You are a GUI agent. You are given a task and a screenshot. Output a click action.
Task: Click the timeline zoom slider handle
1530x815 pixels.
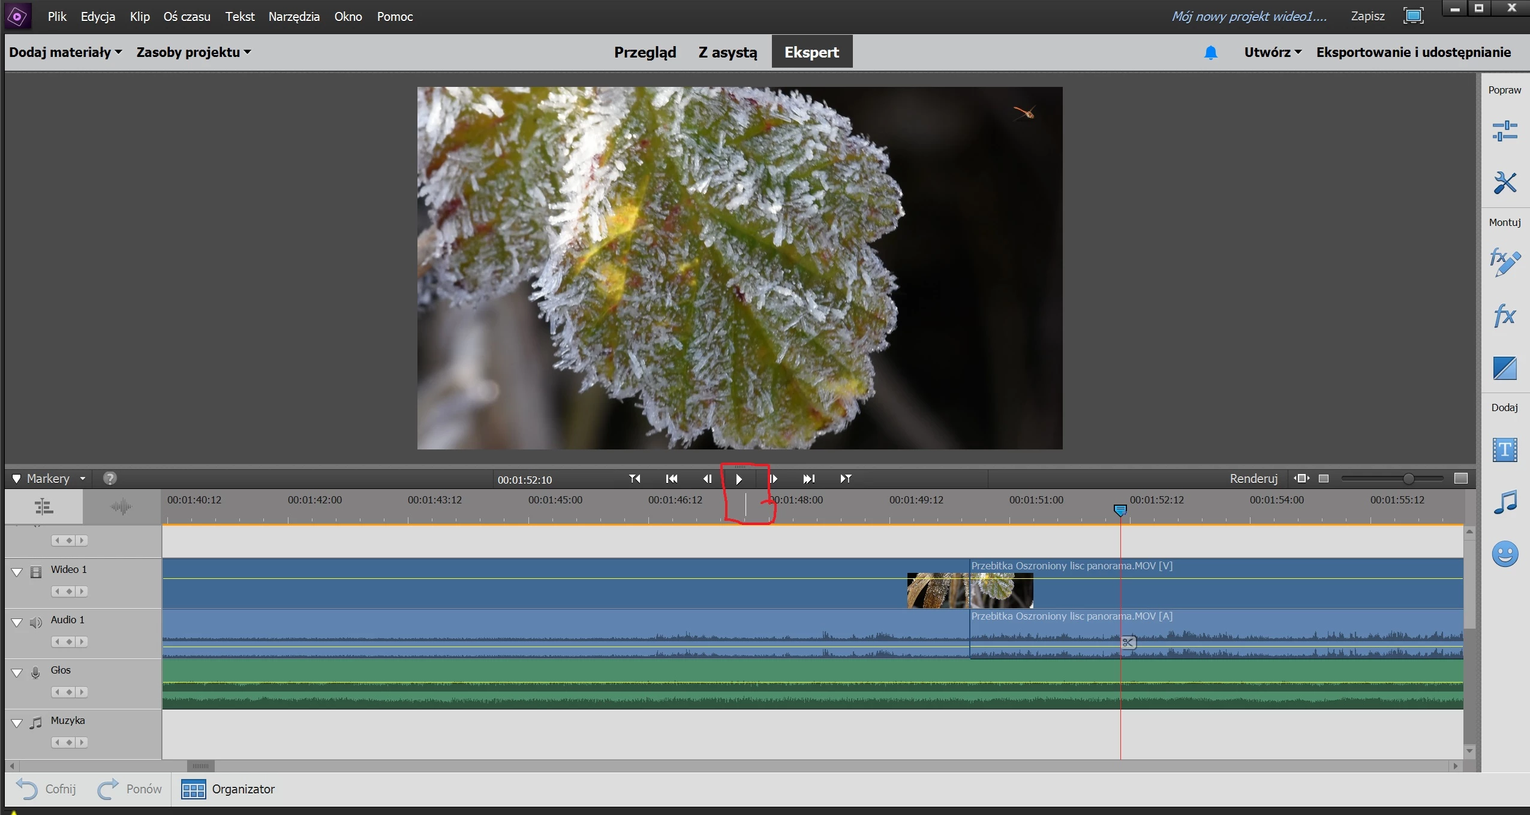point(1408,478)
